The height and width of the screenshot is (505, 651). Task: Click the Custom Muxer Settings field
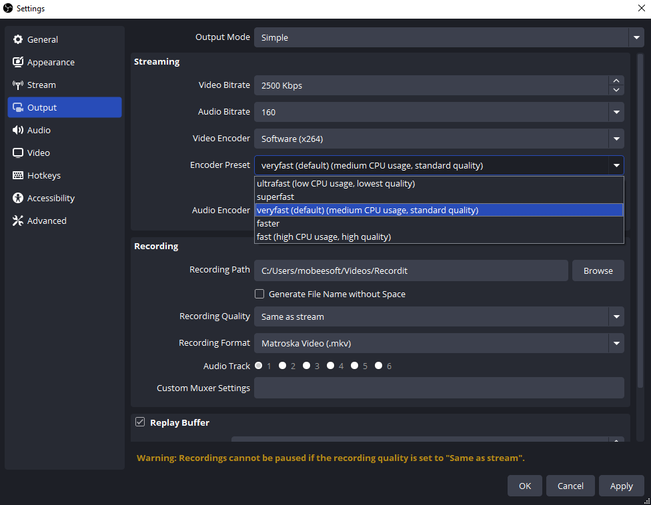(439, 388)
